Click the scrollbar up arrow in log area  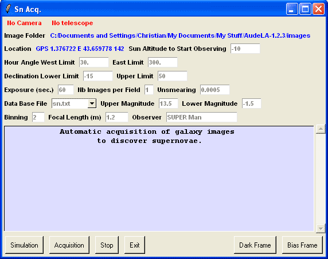click(321, 129)
